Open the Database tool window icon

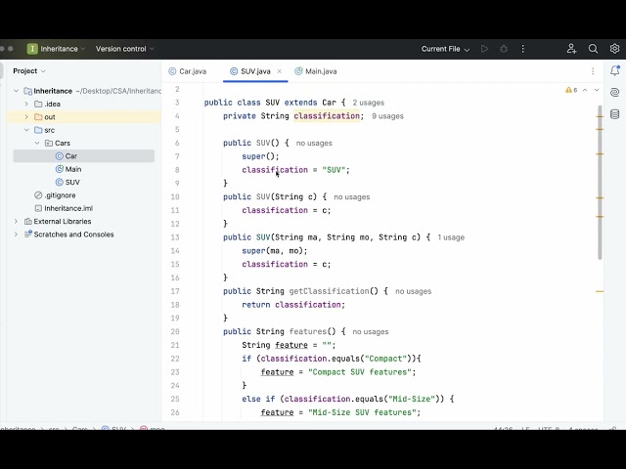[615, 114]
